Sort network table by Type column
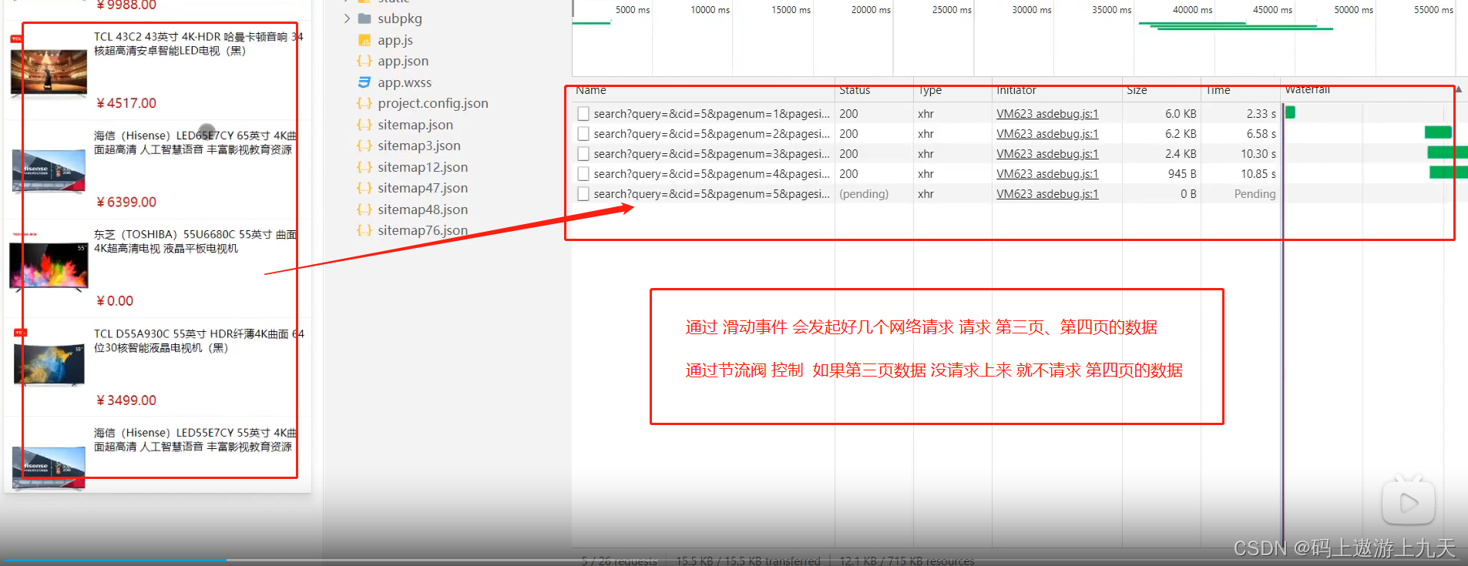This screenshot has height=566, width=1468. click(x=953, y=91)
